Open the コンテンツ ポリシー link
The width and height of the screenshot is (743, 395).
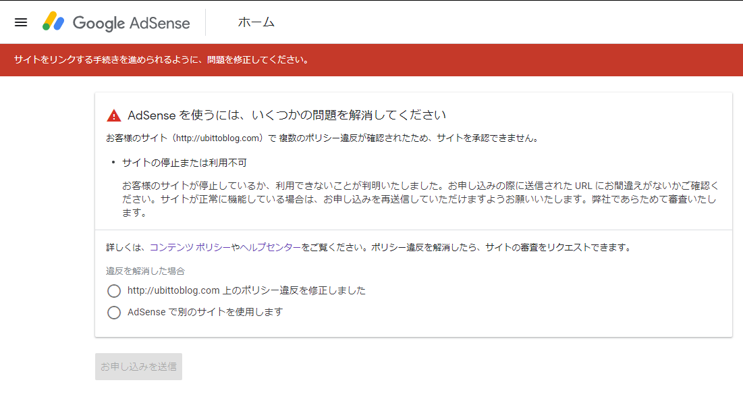click(x=190, y=247)
